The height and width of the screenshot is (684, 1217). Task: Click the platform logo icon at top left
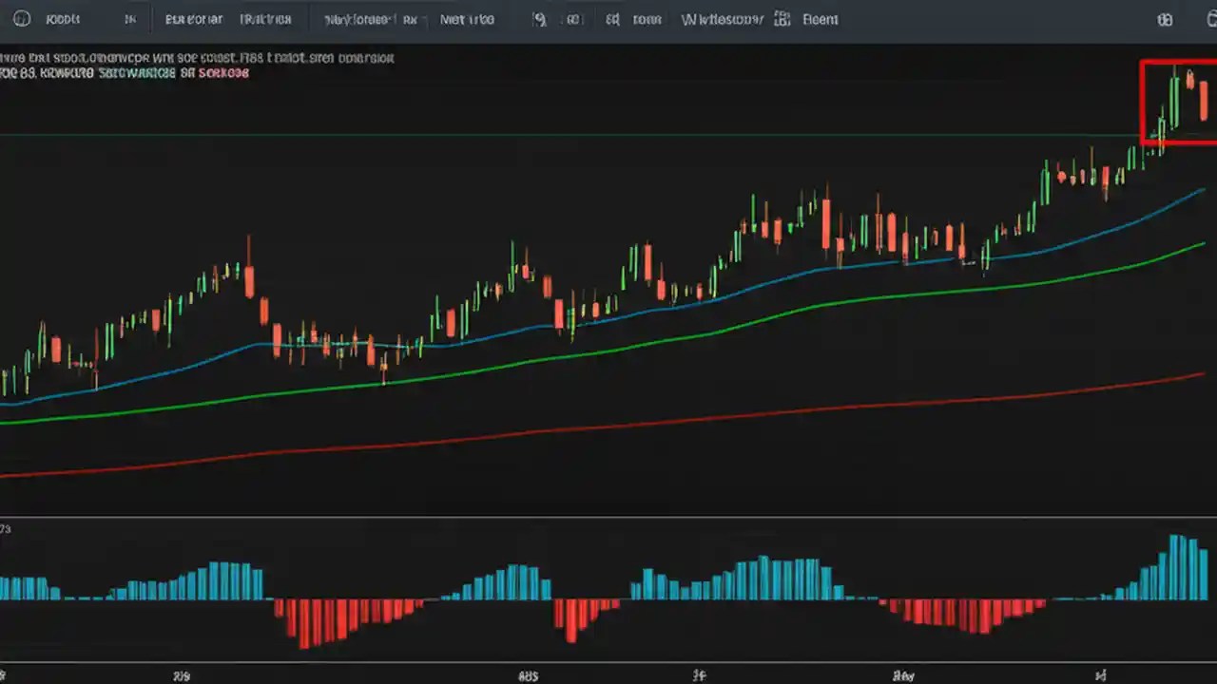click(x=21, y=19)
